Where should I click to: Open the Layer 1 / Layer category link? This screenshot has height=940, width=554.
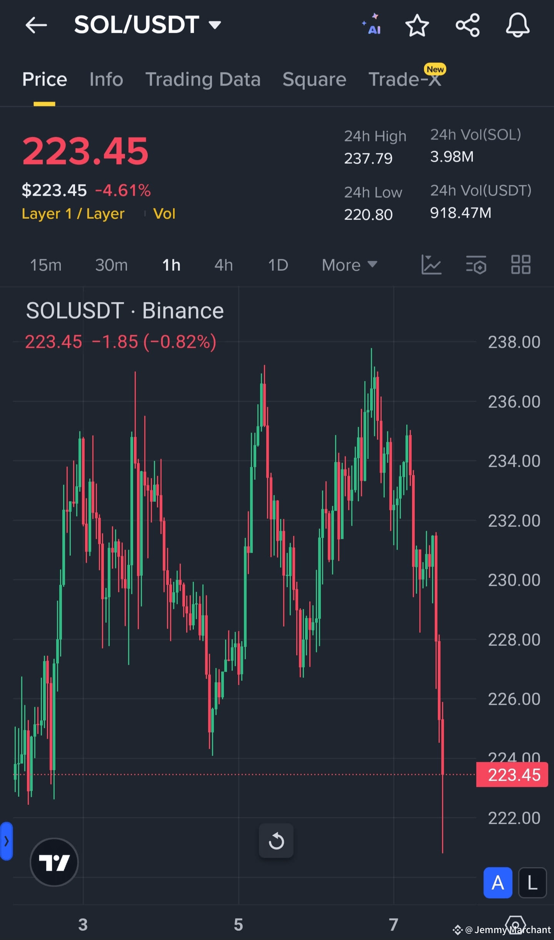(73, 213)
